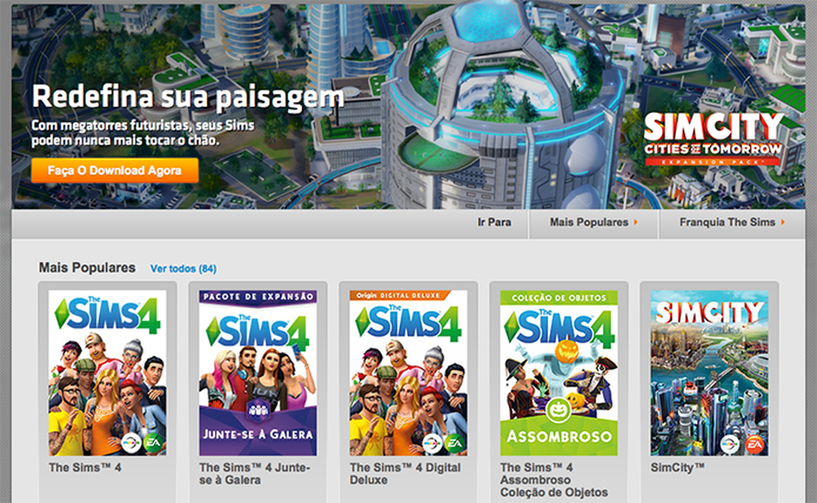
Task: Click the orange arrow beside Mais Populares
Action: coord(636,222)
